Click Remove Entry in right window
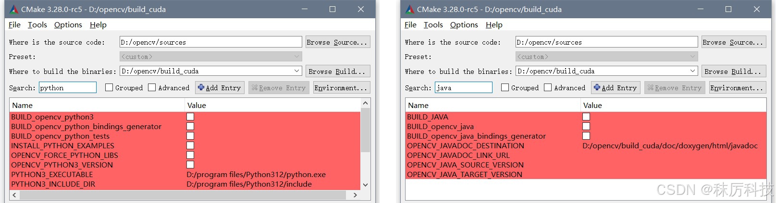 point(675,88)
